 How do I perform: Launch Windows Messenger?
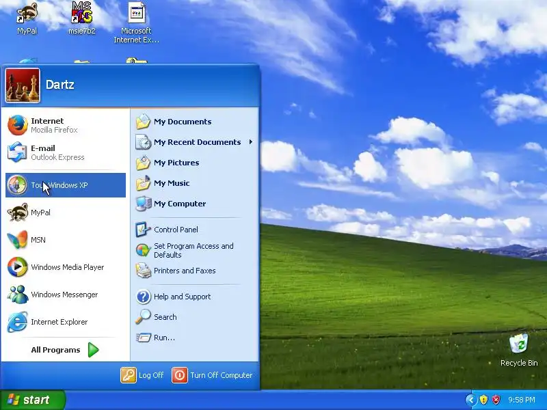66,295
